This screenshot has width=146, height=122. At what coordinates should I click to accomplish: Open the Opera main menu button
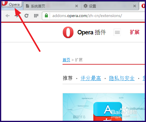(x=12, y=4)
